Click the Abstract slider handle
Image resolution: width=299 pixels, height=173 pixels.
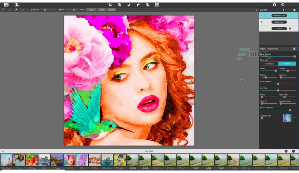262,103
